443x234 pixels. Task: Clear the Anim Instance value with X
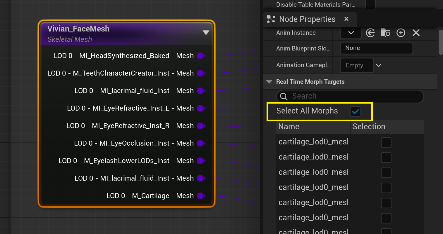[x=416, y=33]
